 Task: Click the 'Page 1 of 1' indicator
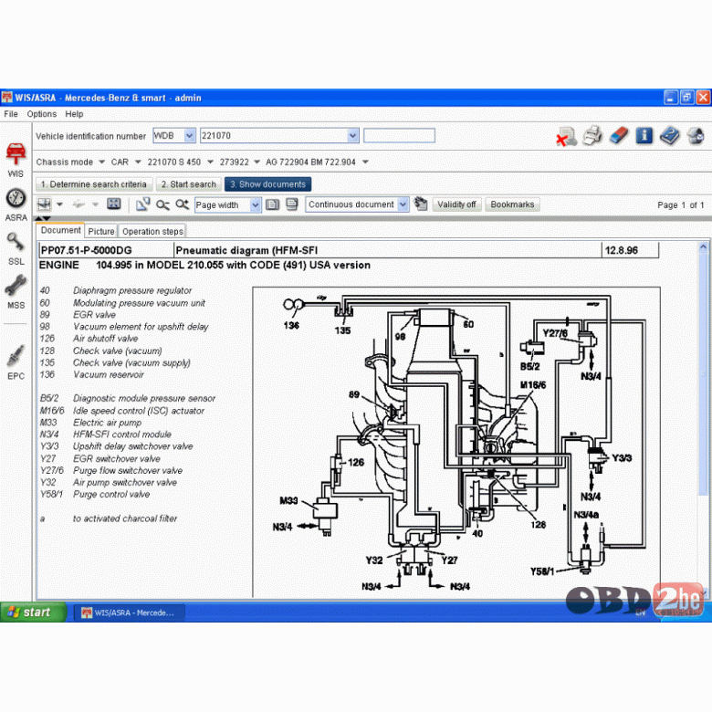[x=680, y=204]
